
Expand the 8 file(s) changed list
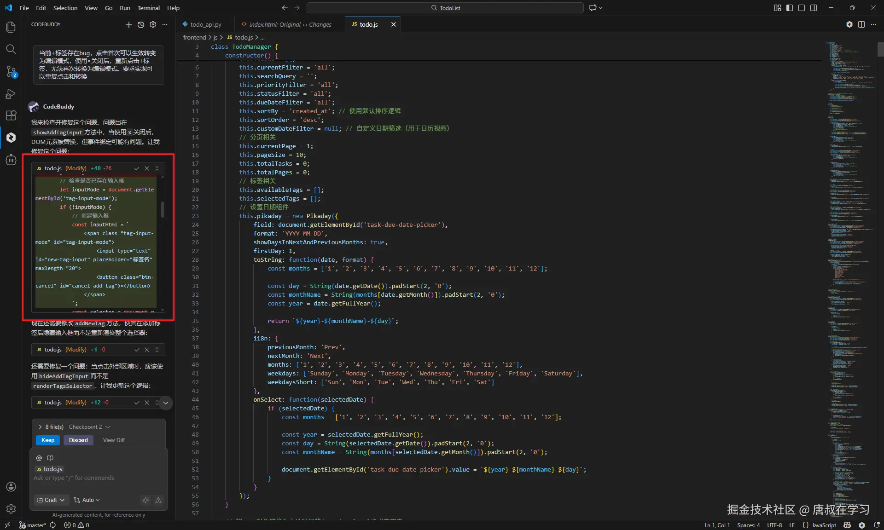point(41,427)
